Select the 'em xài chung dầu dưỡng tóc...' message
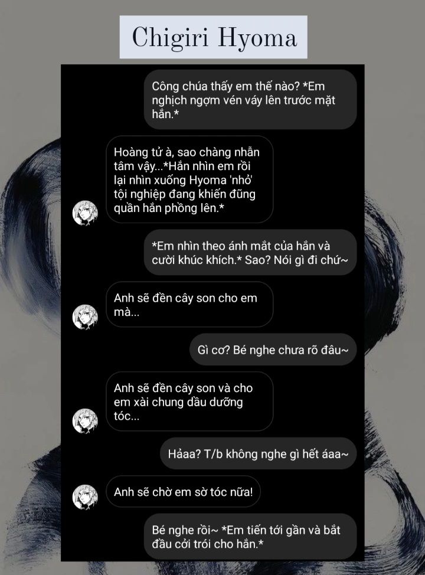Screen dimensions: 425x575 tap(189, 401)
